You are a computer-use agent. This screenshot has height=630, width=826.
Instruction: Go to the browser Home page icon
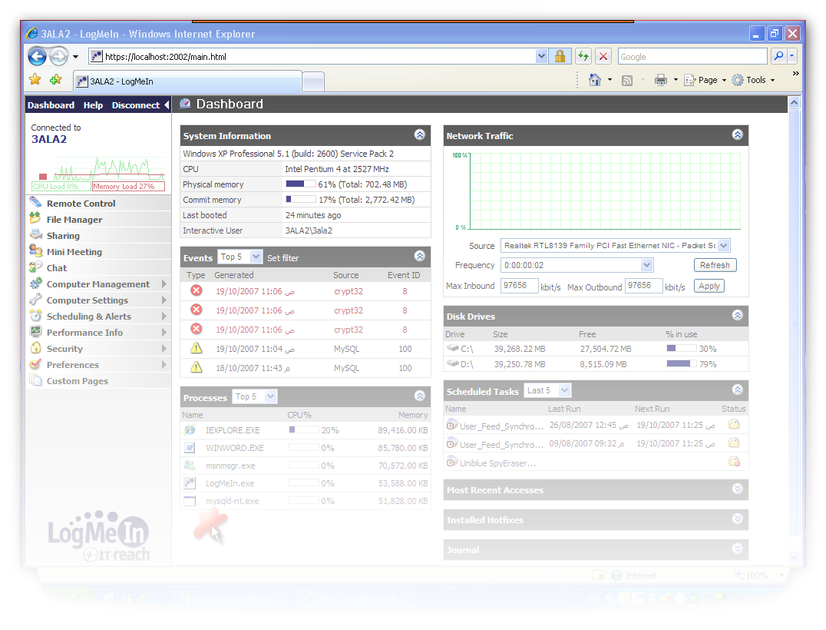(595, 80)
